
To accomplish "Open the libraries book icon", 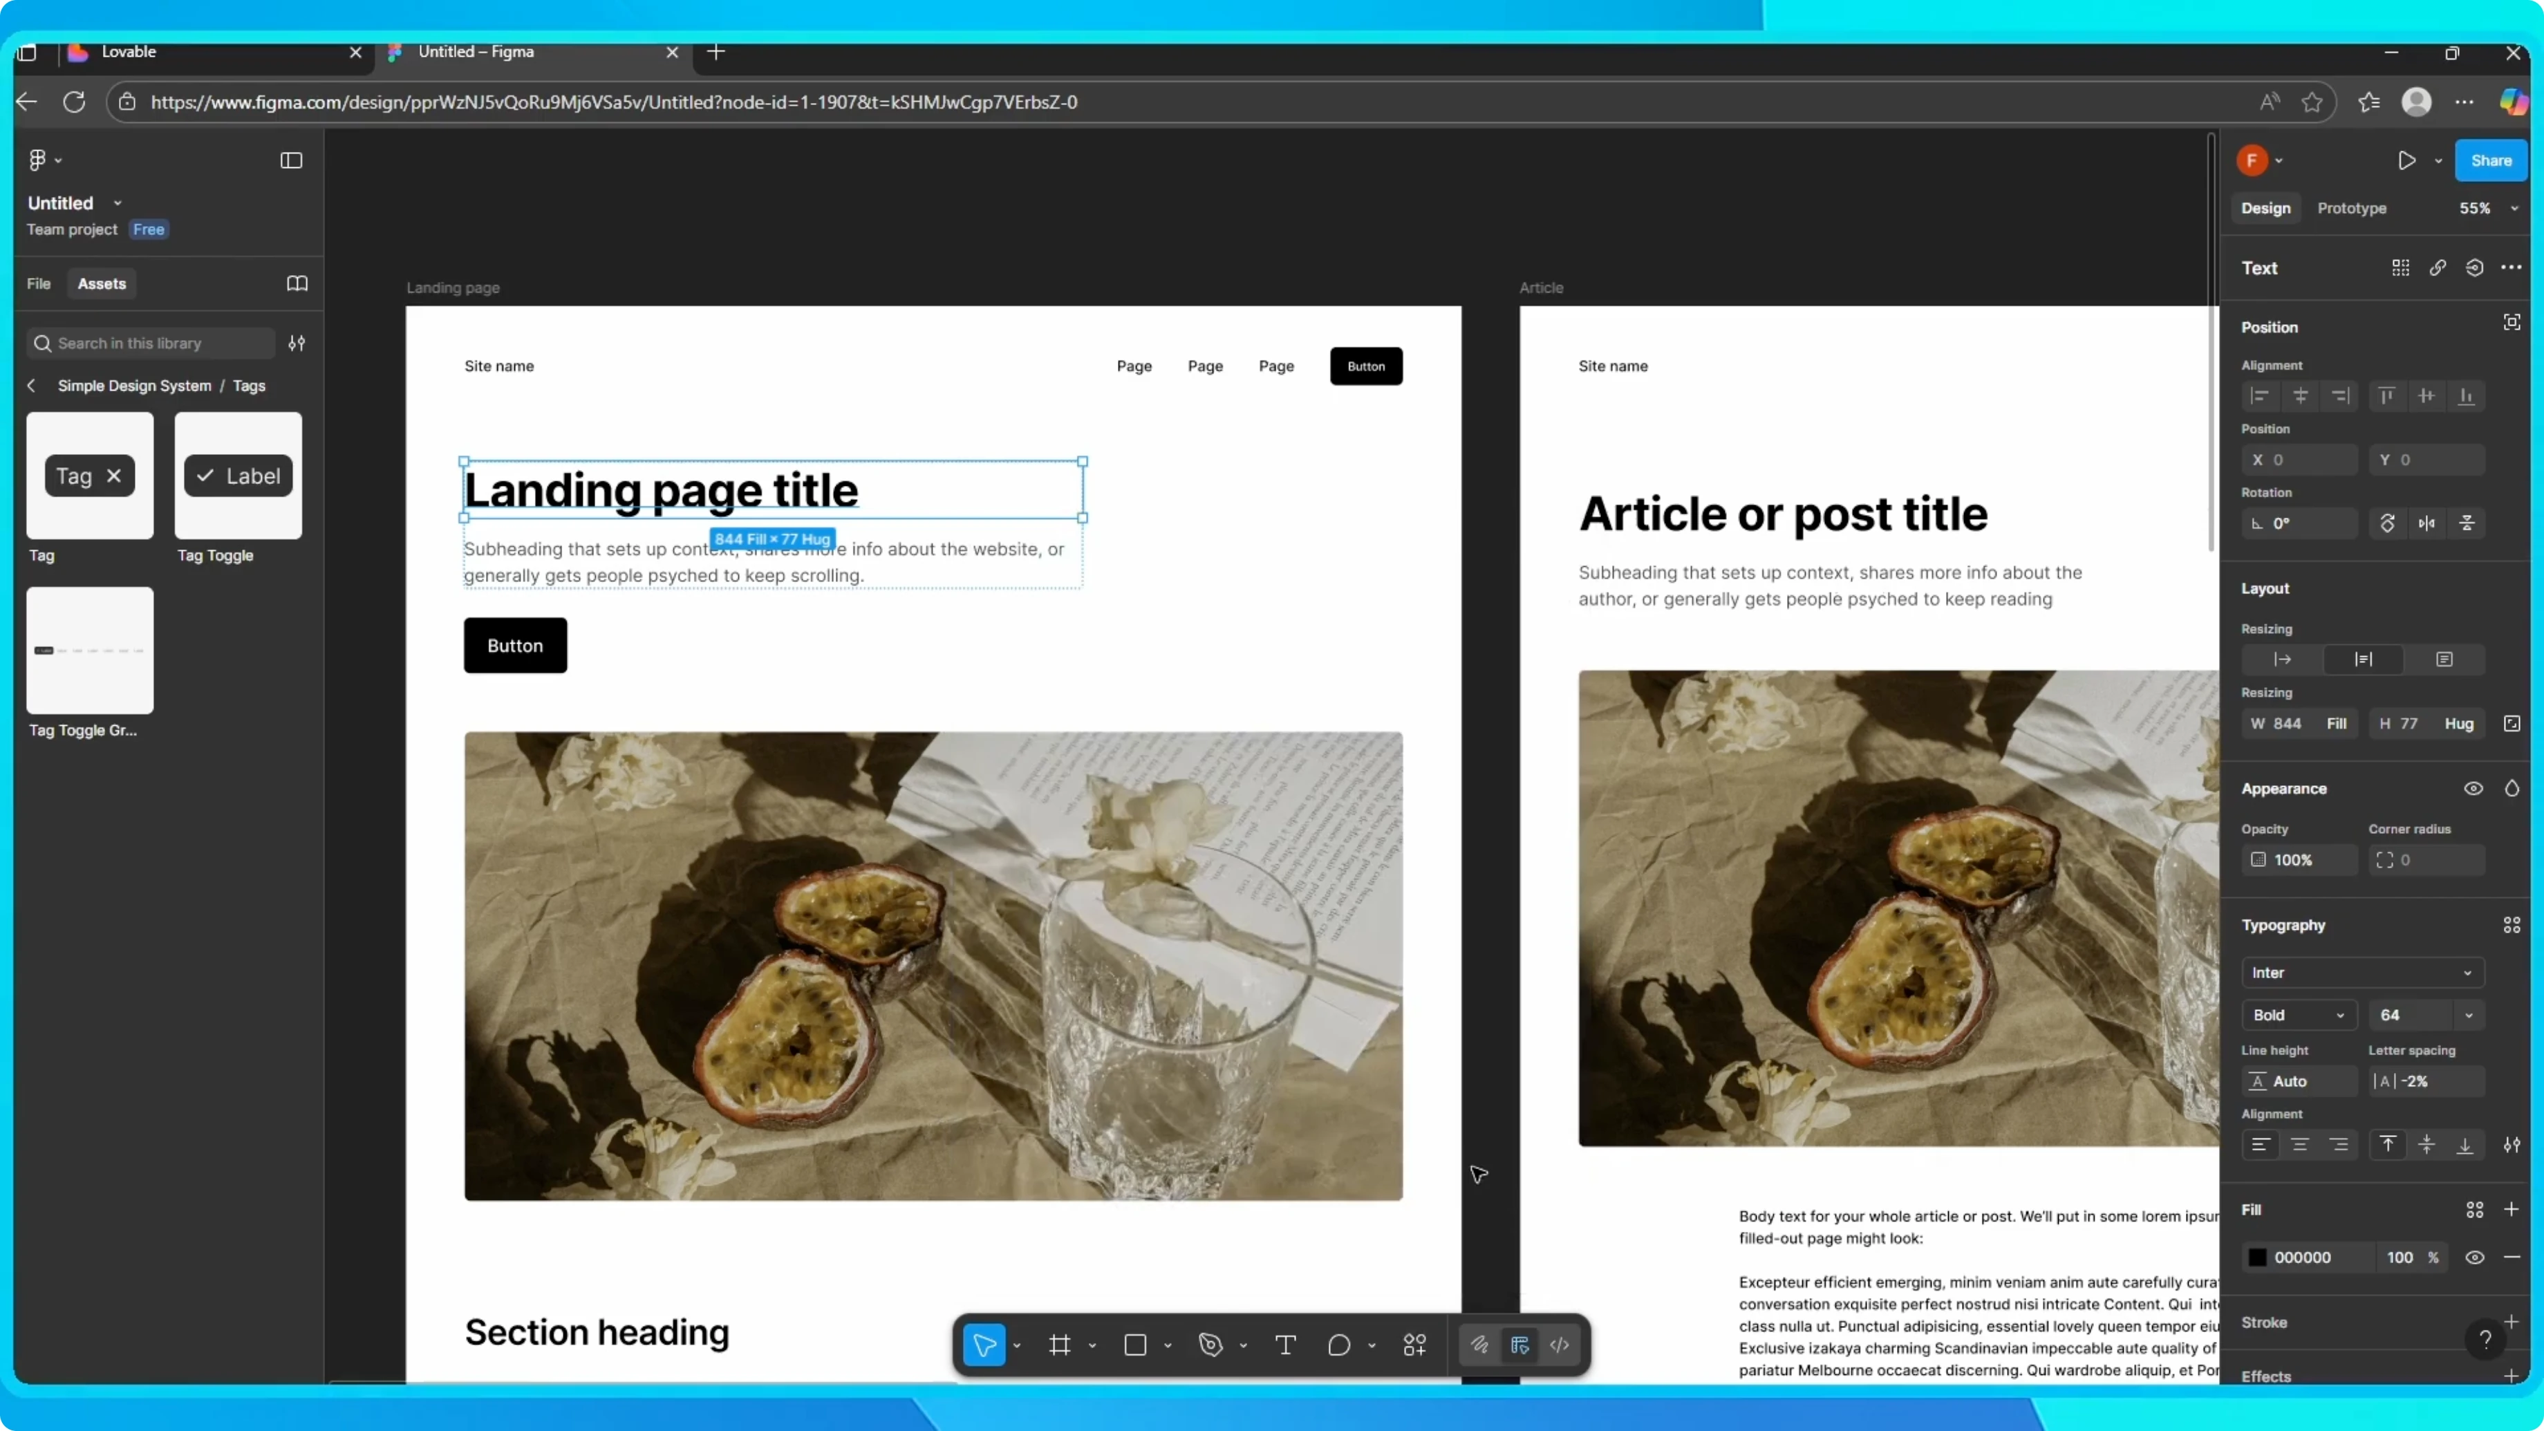I will point(297,283).
